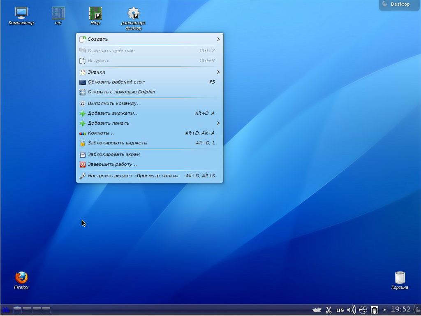Choose Обновить рабочий стол

(150, 82)
